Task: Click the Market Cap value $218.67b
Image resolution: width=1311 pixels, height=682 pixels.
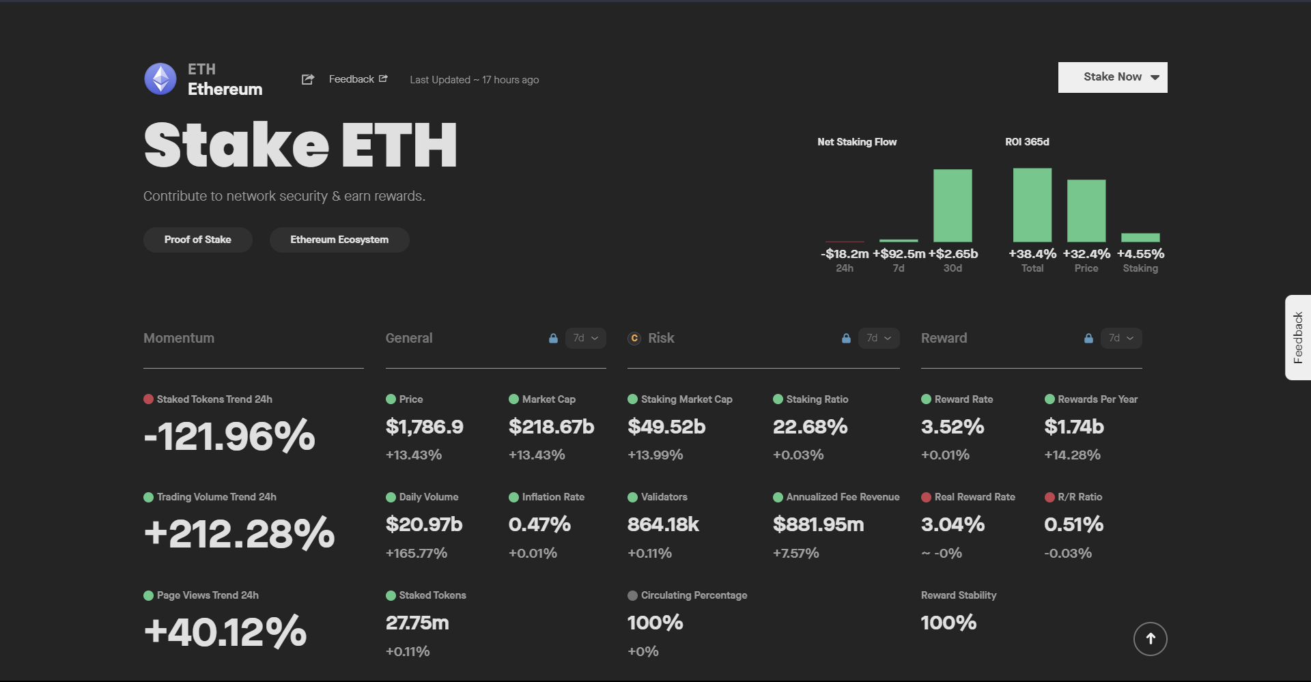Action: (551, 427)
